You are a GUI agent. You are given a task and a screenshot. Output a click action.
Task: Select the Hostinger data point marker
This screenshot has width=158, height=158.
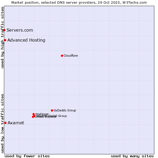click(x=33, y=114)
